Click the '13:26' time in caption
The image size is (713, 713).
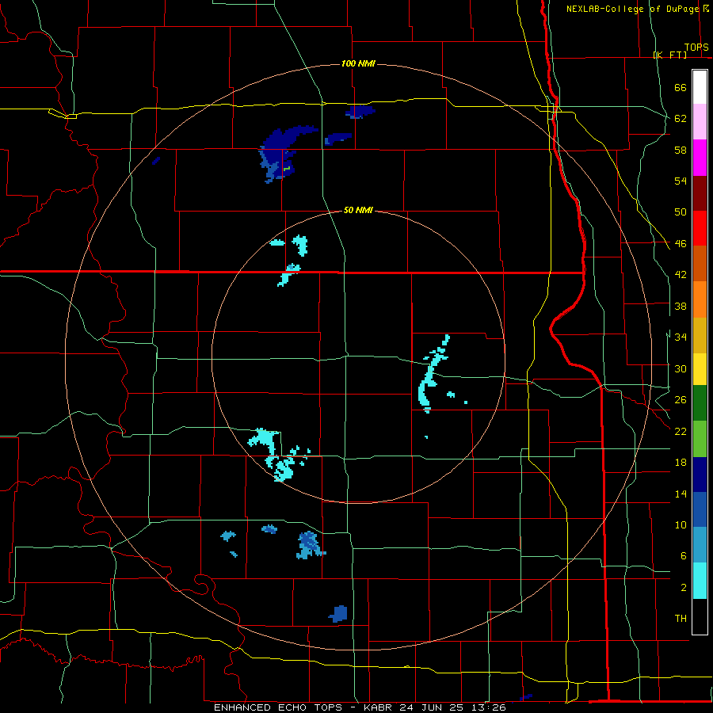pos(490,707)
